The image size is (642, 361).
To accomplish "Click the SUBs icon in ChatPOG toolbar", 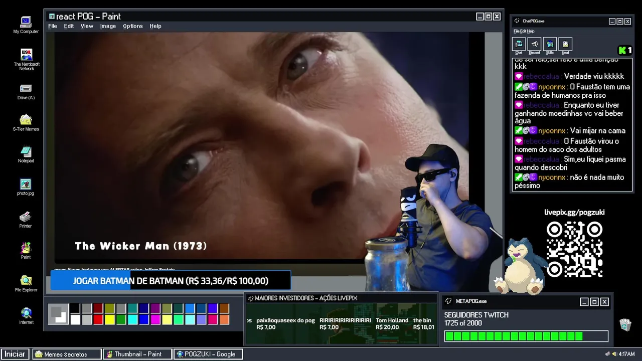I will tap(550, 44).
